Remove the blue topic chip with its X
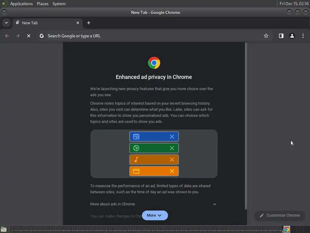310x233 pixels. pos(172,137)
